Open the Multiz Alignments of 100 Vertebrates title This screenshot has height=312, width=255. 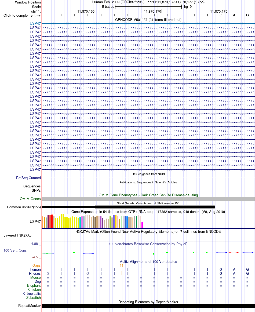tap(148, 262)
